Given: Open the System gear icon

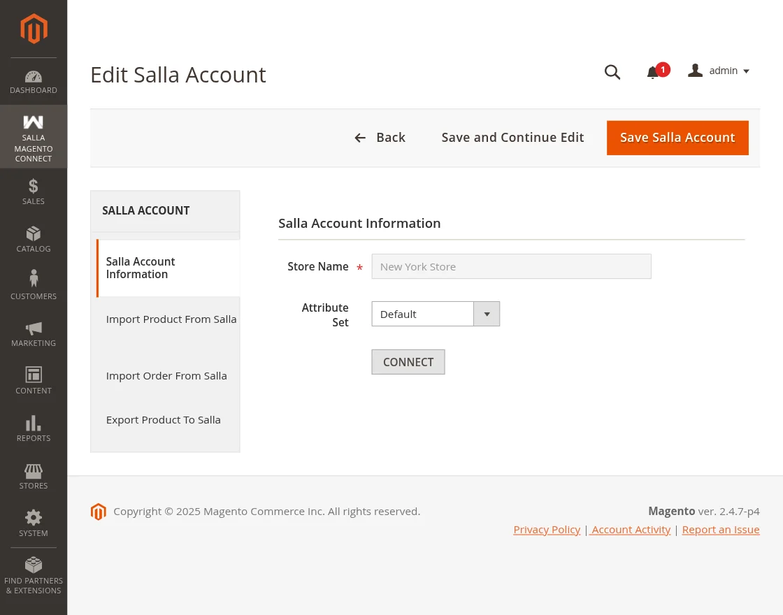Looking at the screenshot, I should [x=34, y=518].
